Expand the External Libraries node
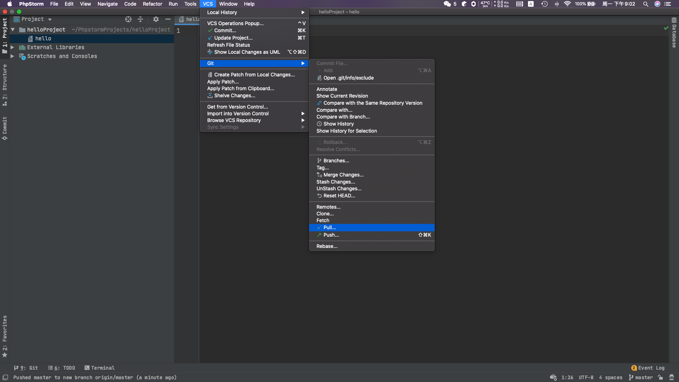679x382 pixels. click(12, 47)
